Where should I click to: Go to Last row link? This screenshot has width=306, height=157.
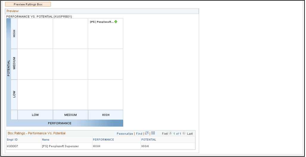point(190,134)
